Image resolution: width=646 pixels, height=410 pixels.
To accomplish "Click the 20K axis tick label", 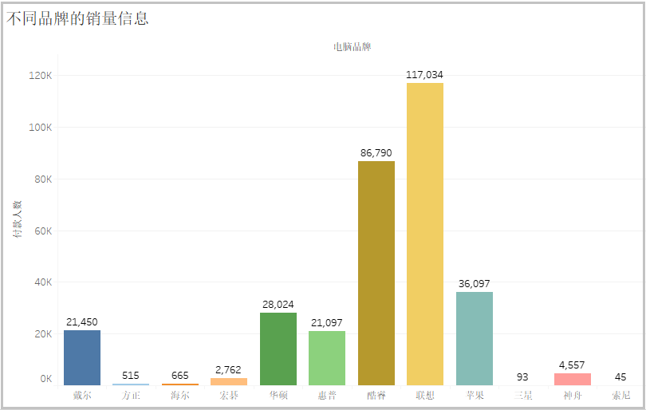I will [x=43, y=334].
